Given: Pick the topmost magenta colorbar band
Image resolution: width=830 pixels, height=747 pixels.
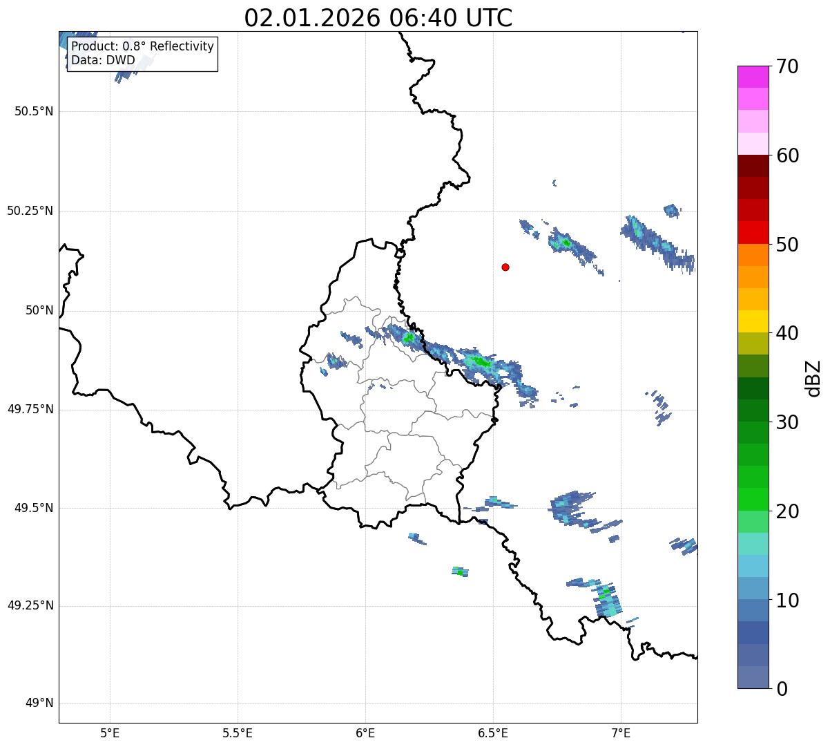Looking at the screenshot, I should (x=753, y=77).
